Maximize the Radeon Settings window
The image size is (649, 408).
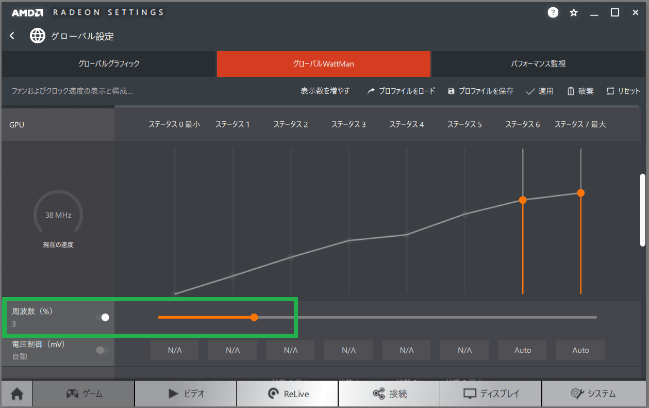tap(615, 12)
